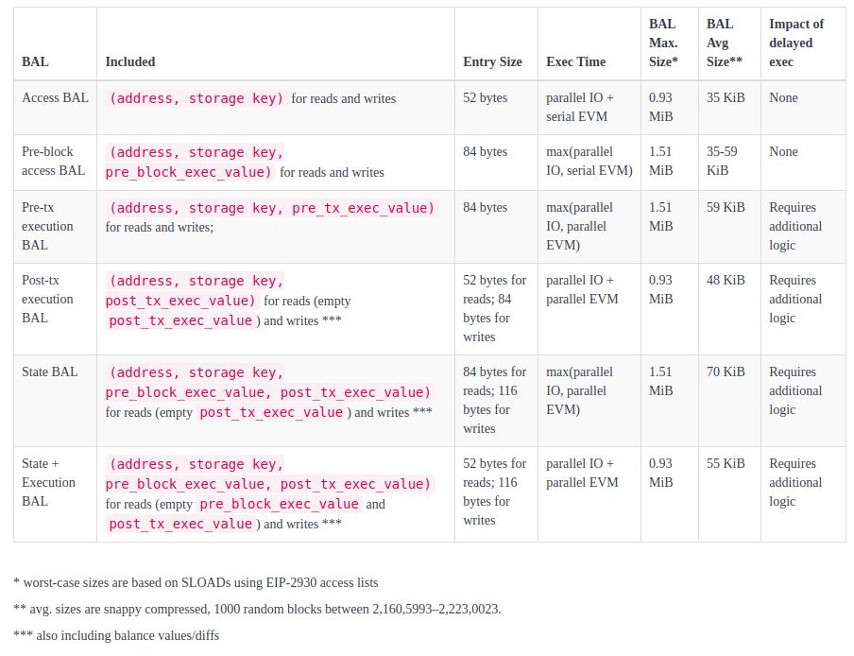854x656 pixels.
Task: Click the 'parallel IO + serial EVM' cell
Action: [580, 107]
